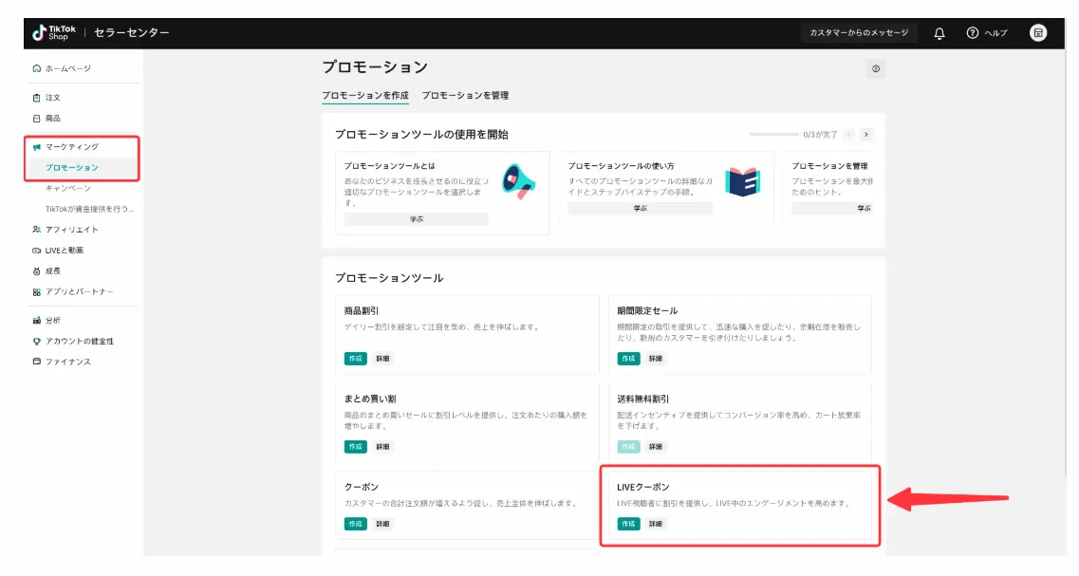Click the book illustration in the second card

pos(742,181)
